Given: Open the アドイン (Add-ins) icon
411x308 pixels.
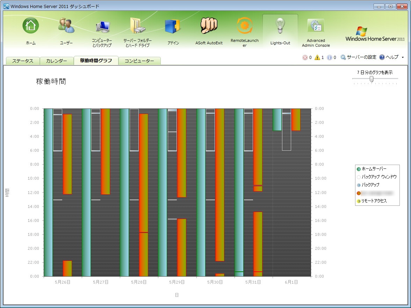Looking at the screenshot, I should [x=173, y=26].
